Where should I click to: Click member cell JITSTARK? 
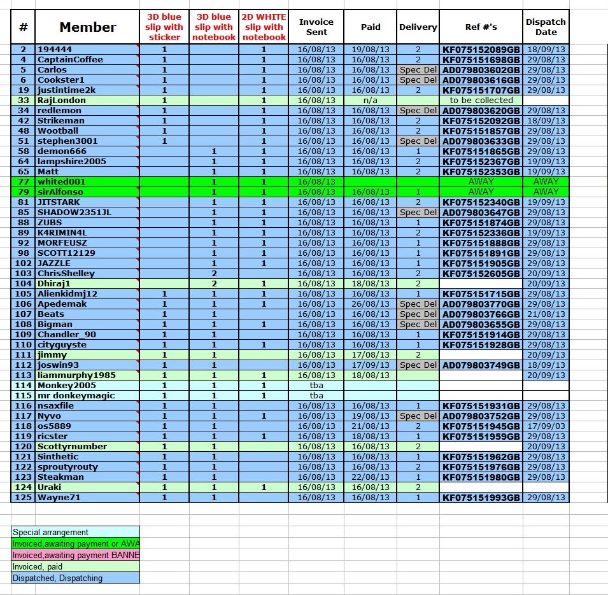[x=87, y=202]
